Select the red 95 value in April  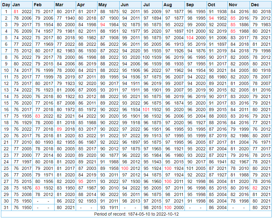(x=81, y=181)
